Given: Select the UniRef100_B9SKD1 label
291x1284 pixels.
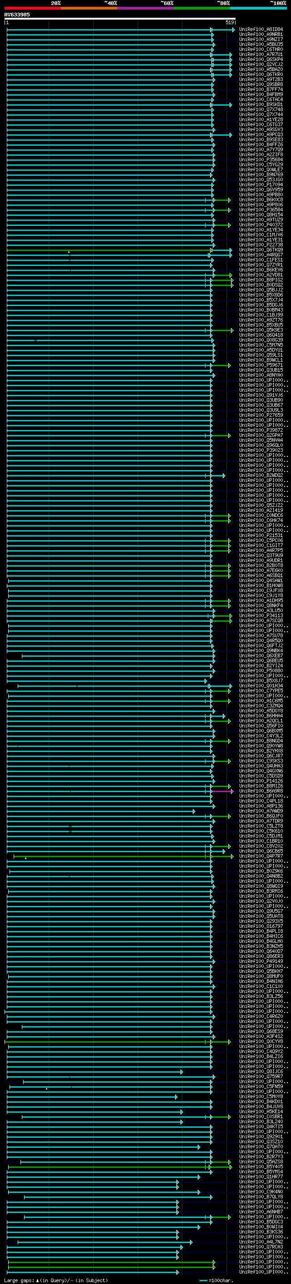Looking at the screenshot, I should (261, 105).
